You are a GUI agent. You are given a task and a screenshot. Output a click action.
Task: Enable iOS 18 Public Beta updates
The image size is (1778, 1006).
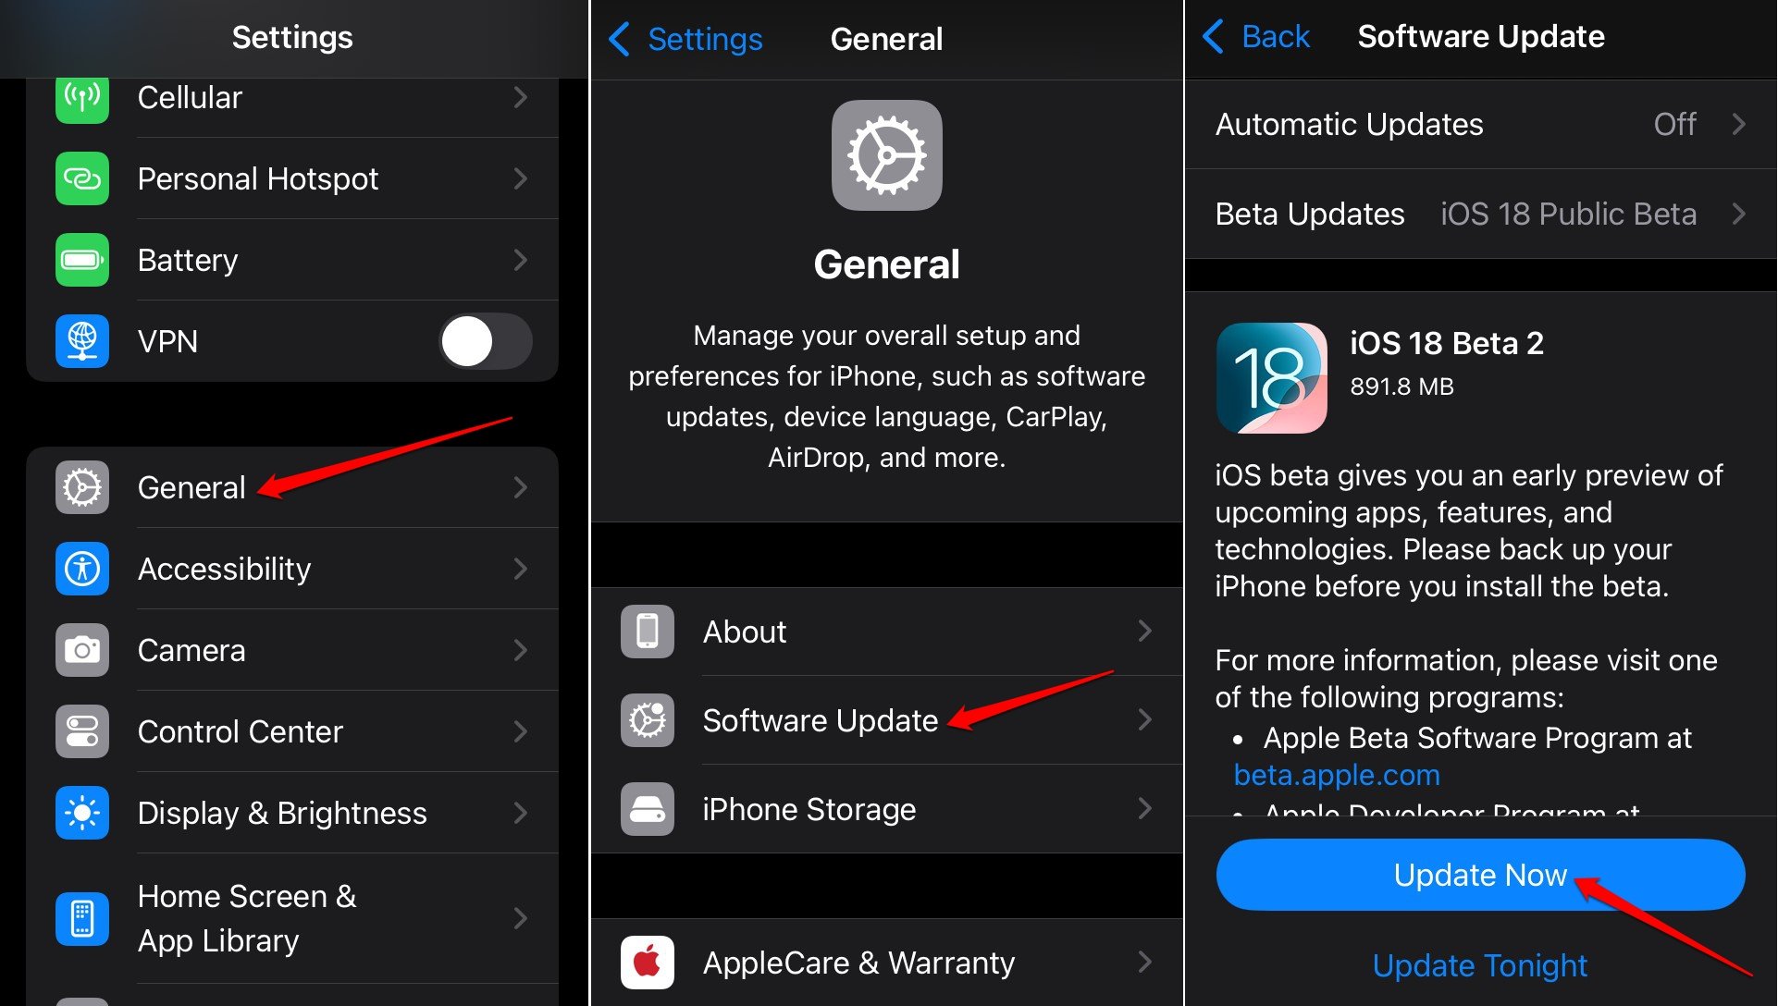click(1480, 213)
